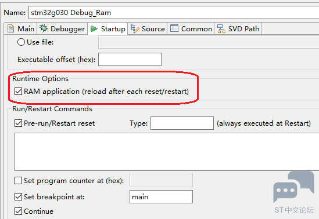Select the Startup tab
This screenshot has width=319, height=219.
[x=107, y=28]
